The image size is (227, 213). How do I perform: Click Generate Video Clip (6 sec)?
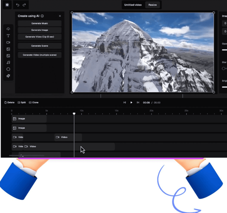pyautogui.click(x=39, y=37)
